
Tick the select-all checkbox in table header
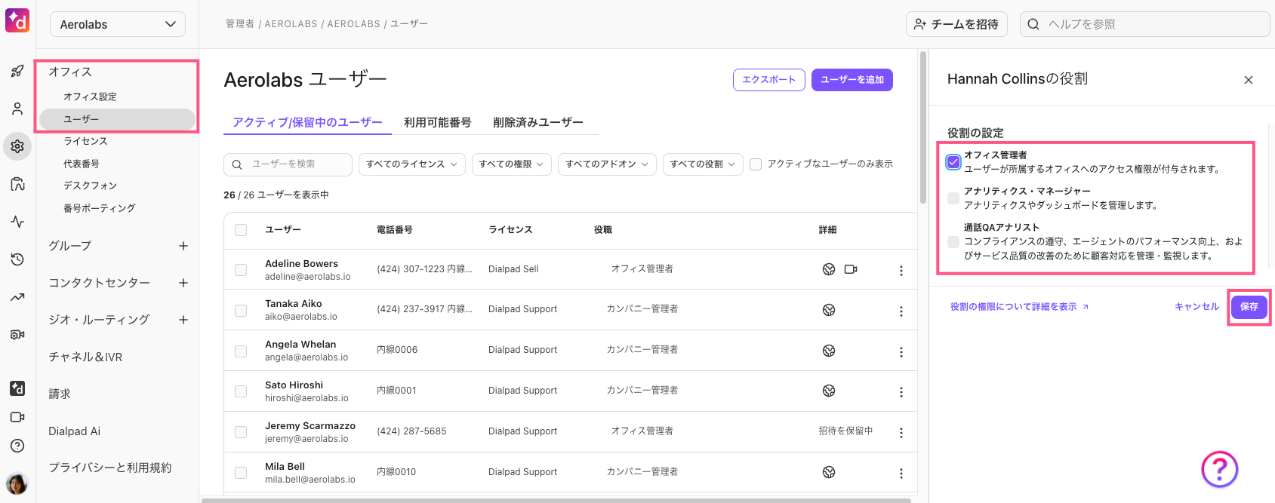coord(241,230)
